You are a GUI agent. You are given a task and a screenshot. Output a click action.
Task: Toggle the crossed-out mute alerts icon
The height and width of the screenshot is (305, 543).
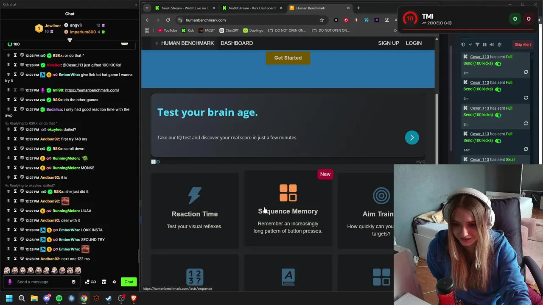click(499, 44)
